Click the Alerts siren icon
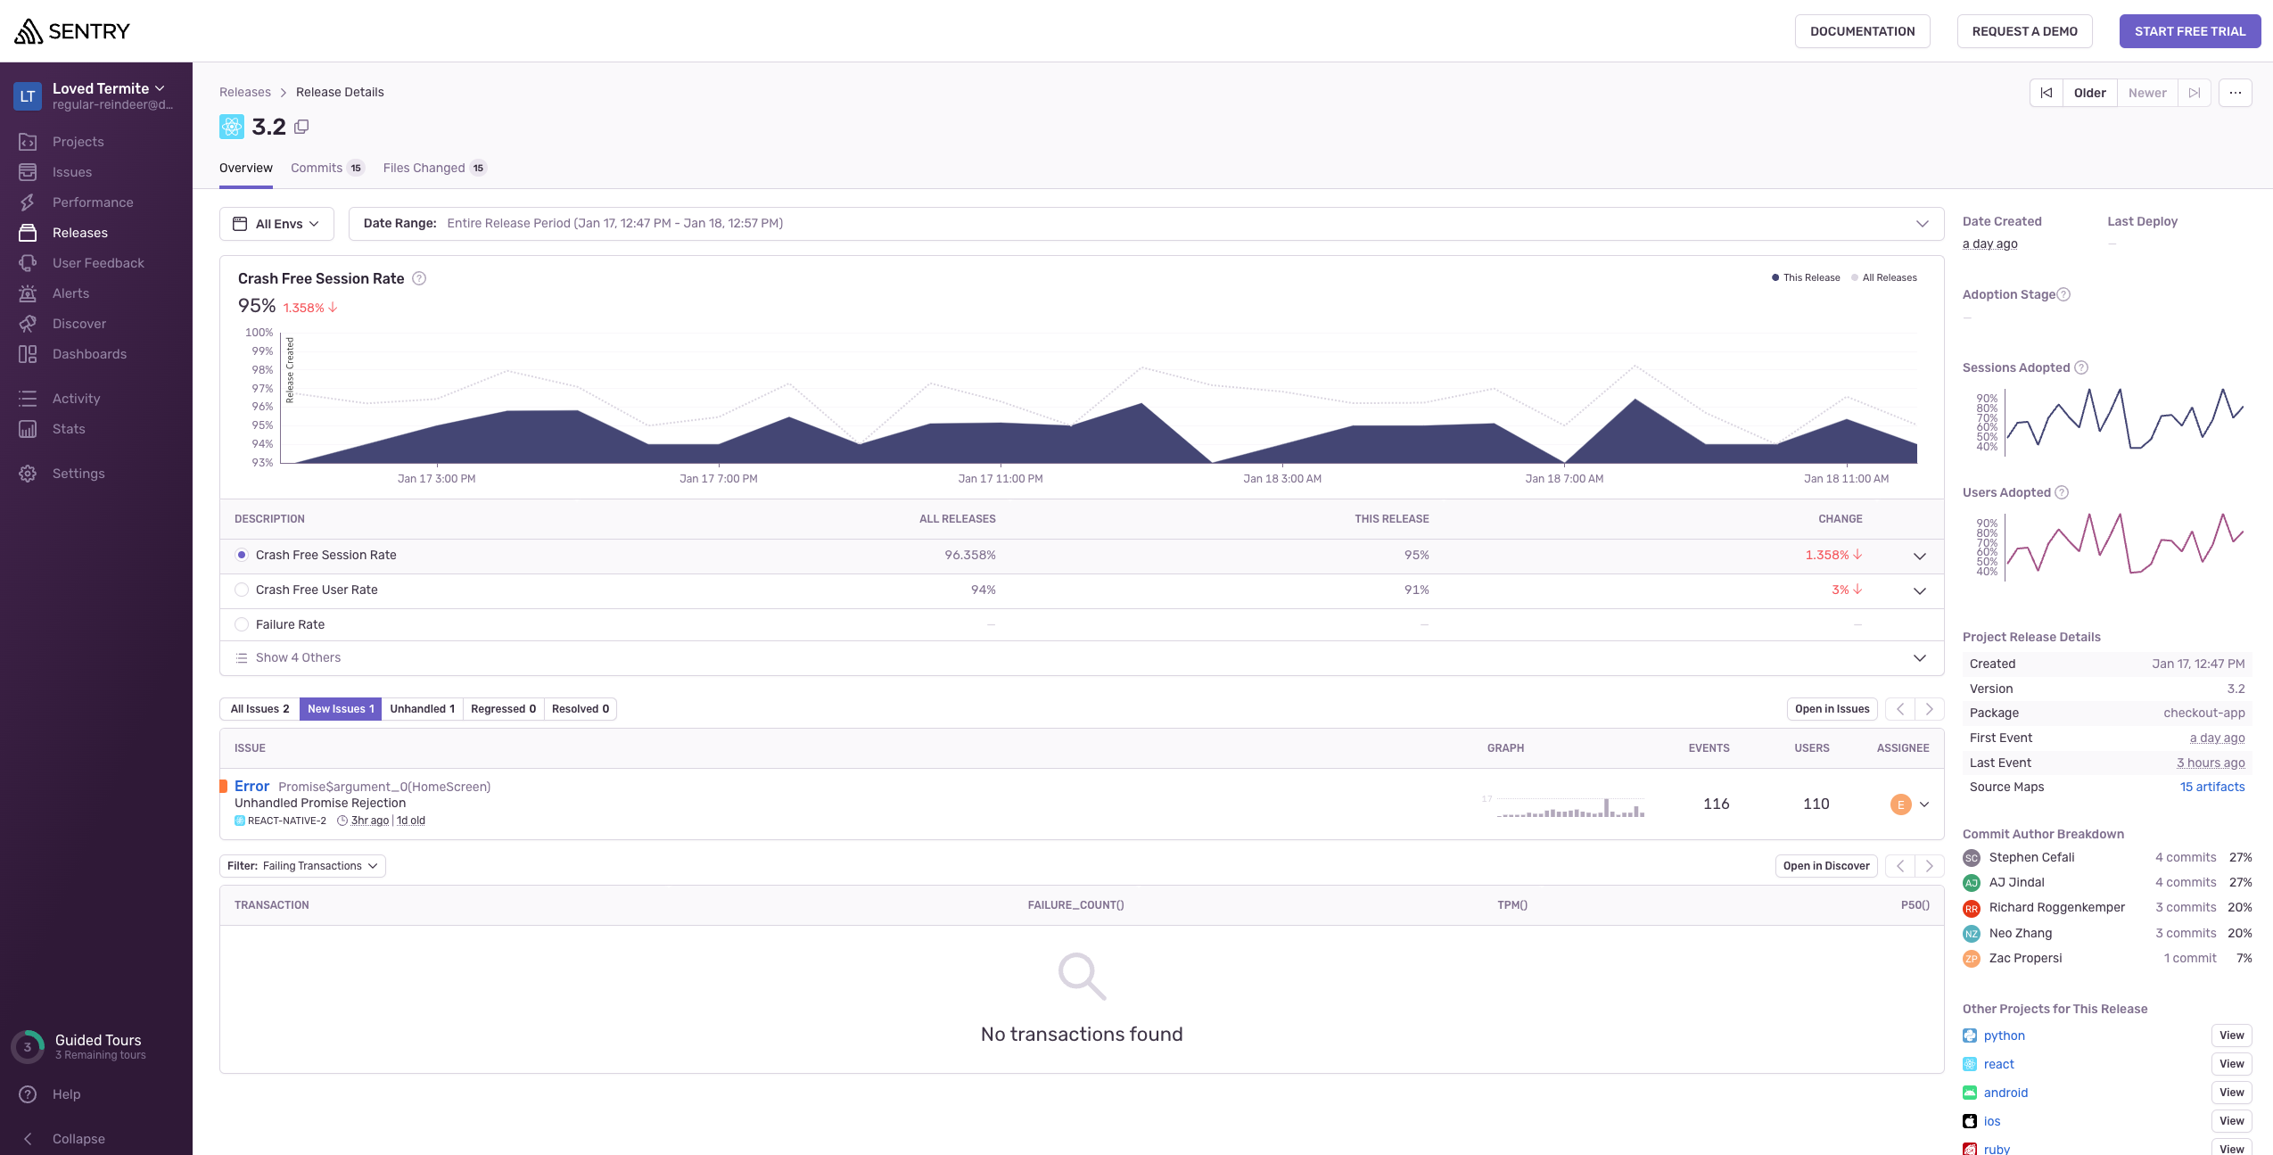This screenshot has height=1155, width=2273. pyautogui.click(x=28, y=293)
